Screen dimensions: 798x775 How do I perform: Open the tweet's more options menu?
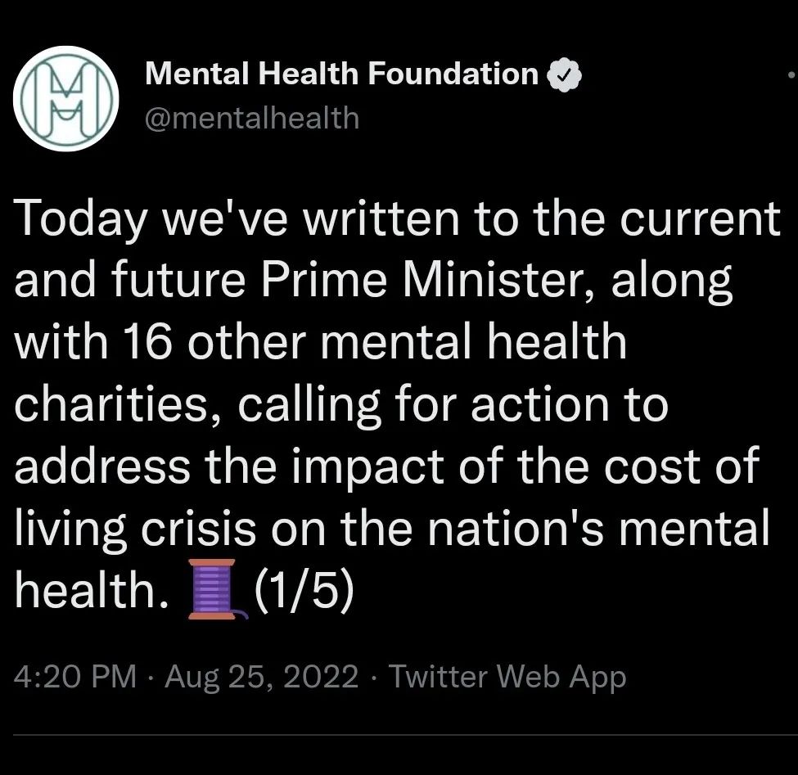(792, 75)
